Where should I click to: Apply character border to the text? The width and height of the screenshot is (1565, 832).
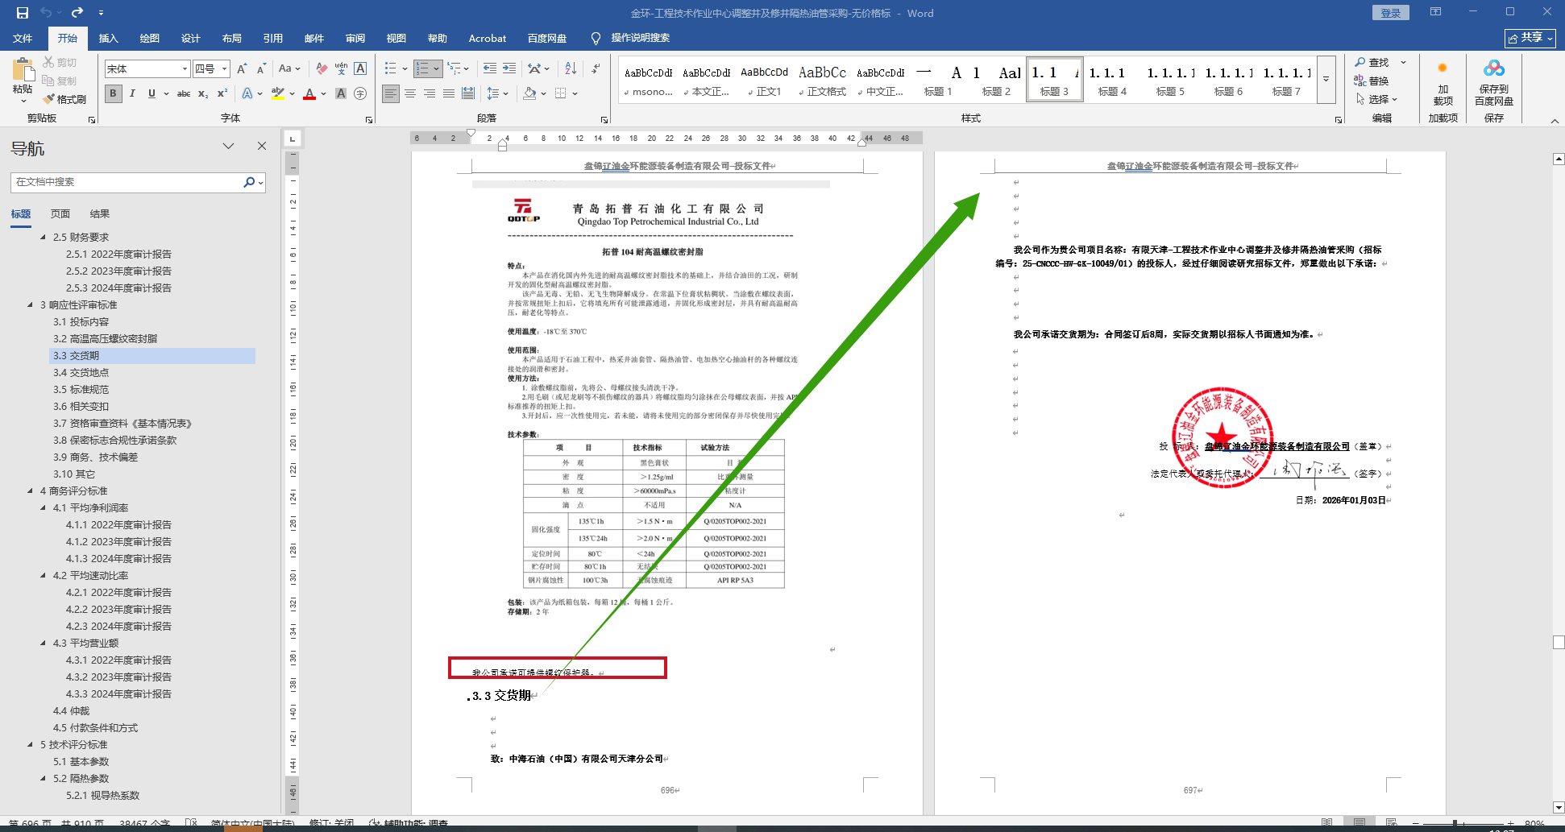point(360,68)
